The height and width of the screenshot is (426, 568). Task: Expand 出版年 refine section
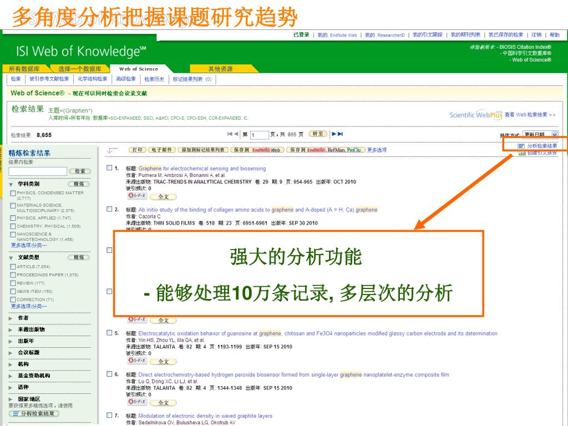tap(11, 341)
